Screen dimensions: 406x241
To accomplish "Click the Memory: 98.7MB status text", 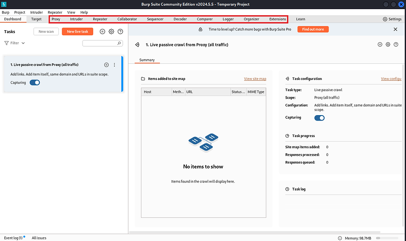I will tap(358, 238).
